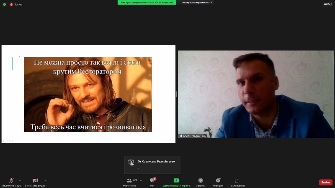The width and height of the screenshot is (335, 188).
Task: Click the slide toolbar icons under the meme
Action: click(x=8, y=141)
